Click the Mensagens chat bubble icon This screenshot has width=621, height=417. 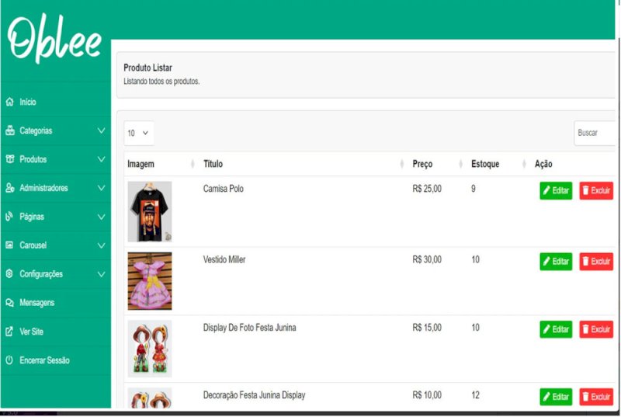[9, 303]
